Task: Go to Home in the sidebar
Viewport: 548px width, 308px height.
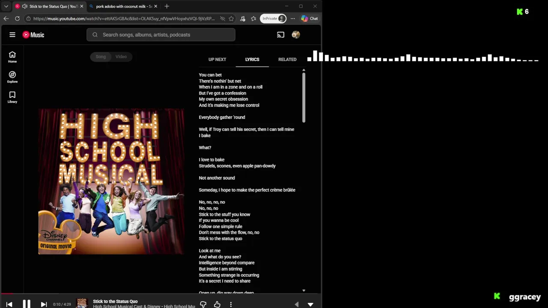Action: 12,57
